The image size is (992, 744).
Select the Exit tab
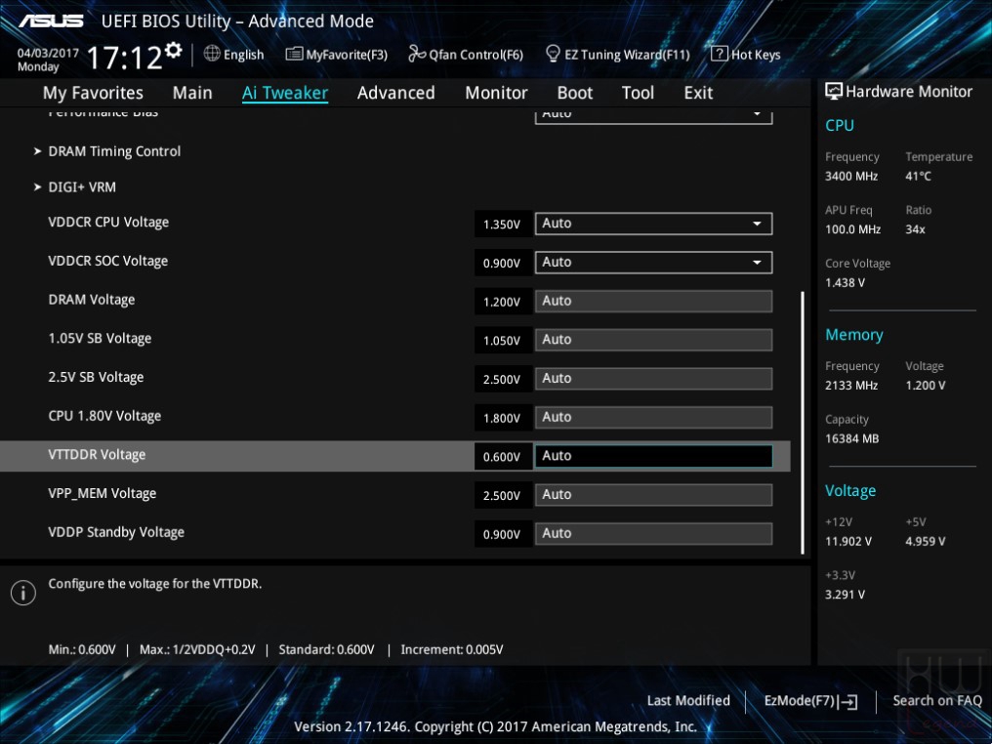(x=698, y=93)
